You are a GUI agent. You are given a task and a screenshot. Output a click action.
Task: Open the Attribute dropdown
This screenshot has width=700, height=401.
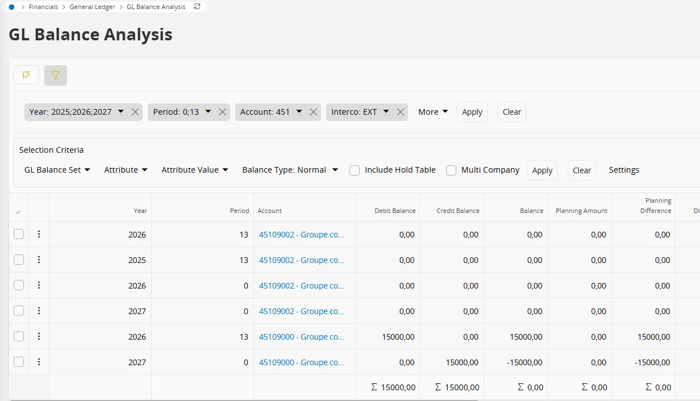[126, 170]
